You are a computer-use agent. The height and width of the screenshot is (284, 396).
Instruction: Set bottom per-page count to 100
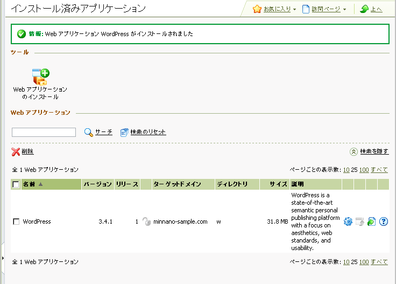coord(364,262)
